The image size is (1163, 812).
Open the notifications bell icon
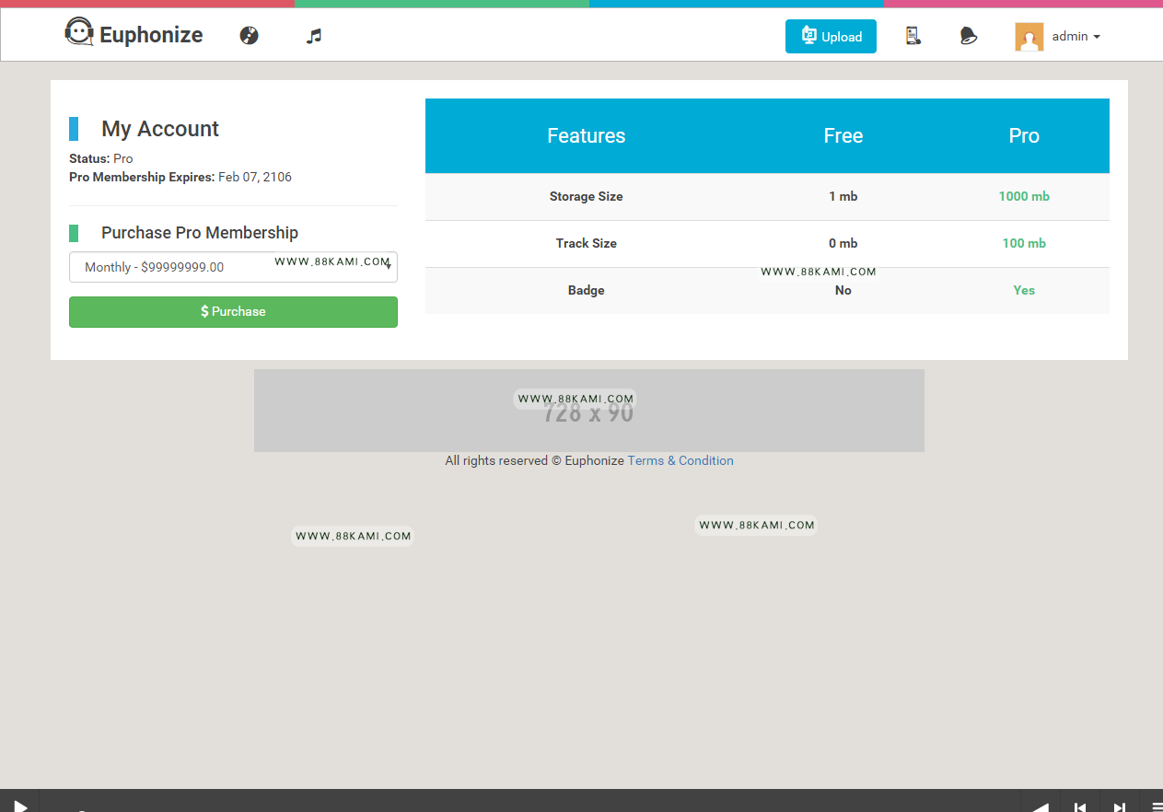tap(968, 36)
